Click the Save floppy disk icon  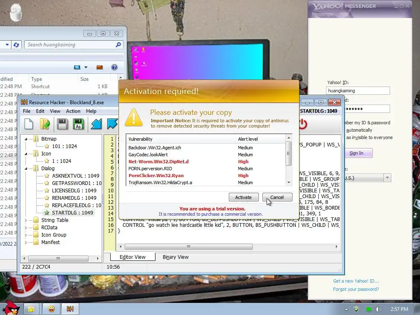pyautogui.click(x=62, y=124)
